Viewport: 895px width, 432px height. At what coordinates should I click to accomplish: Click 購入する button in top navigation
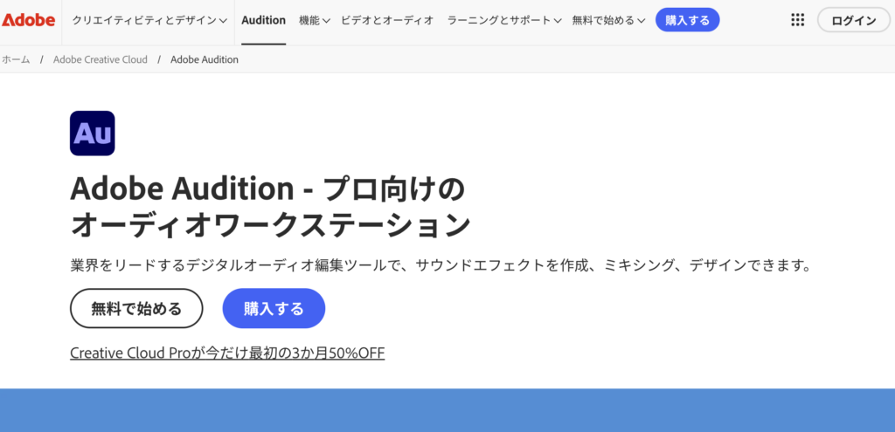point(687,20)
